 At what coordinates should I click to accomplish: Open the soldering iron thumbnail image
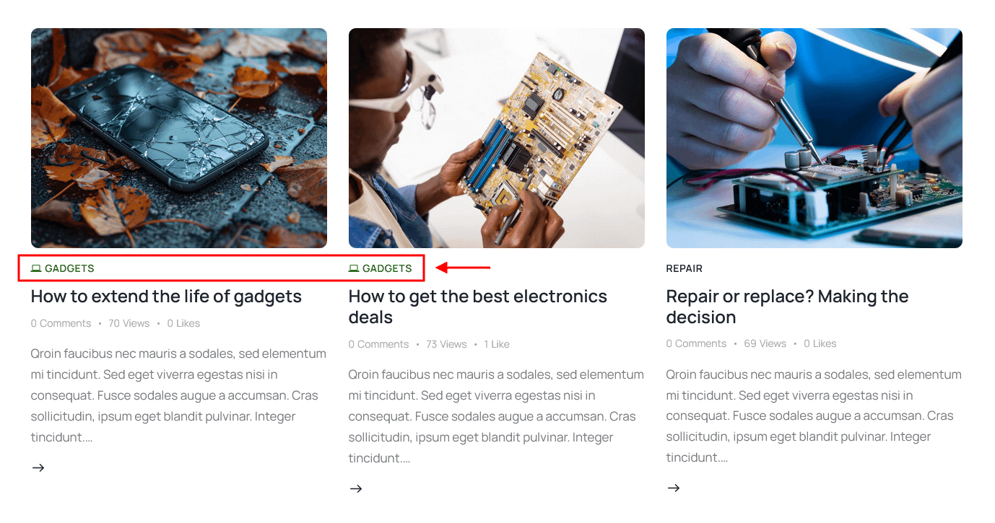(814, 138)
